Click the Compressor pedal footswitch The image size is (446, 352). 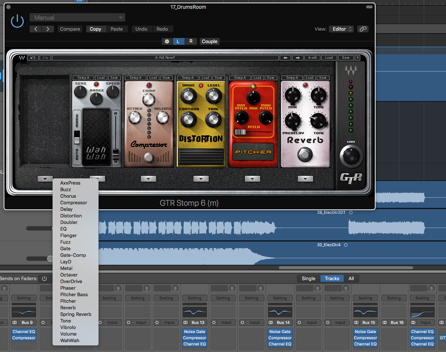point(148,158)
